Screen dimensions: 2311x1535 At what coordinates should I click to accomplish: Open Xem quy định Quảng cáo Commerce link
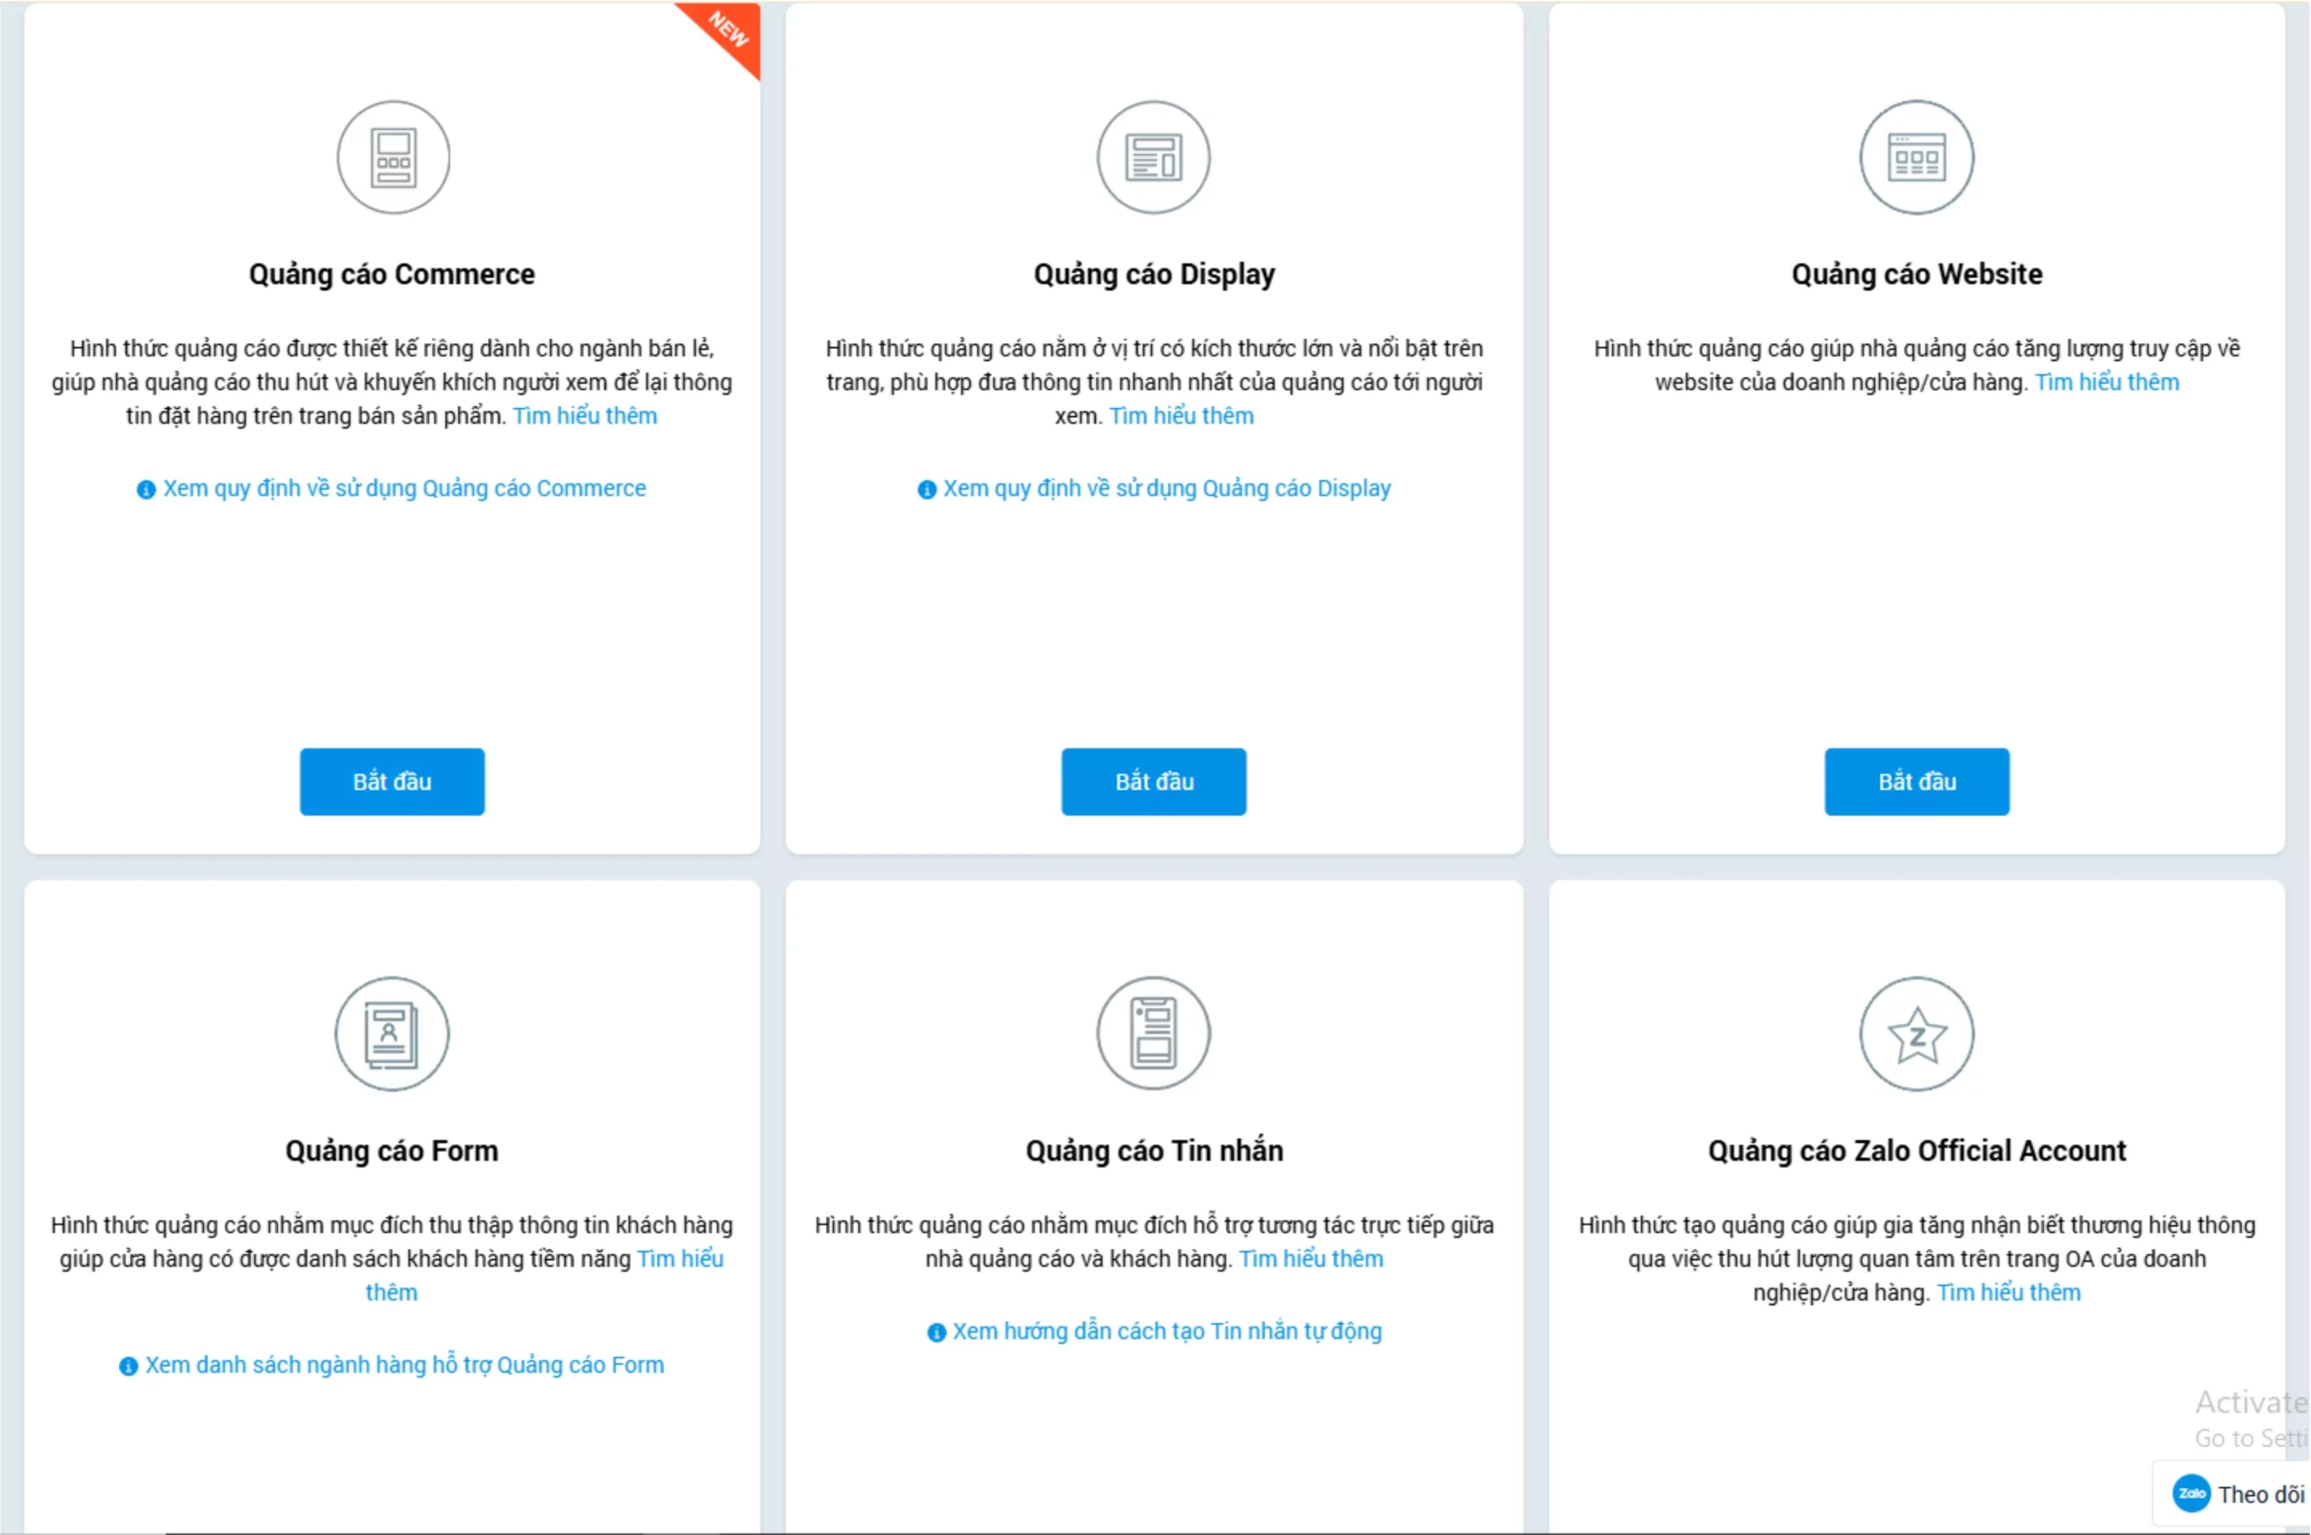pyautogui.click(x=404, y=488)
